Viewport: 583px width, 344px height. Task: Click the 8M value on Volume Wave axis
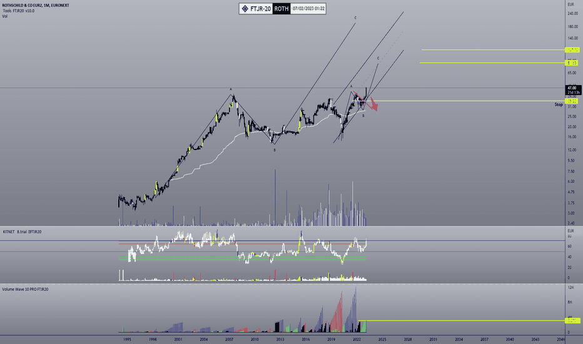pos(570,302)
